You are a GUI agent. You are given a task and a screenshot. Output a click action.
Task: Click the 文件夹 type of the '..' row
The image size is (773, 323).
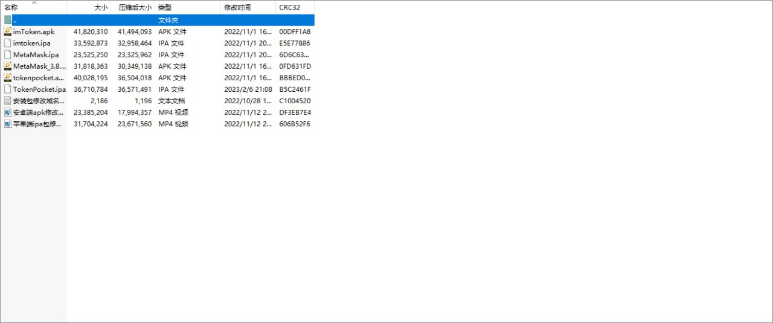pos(168,20)
